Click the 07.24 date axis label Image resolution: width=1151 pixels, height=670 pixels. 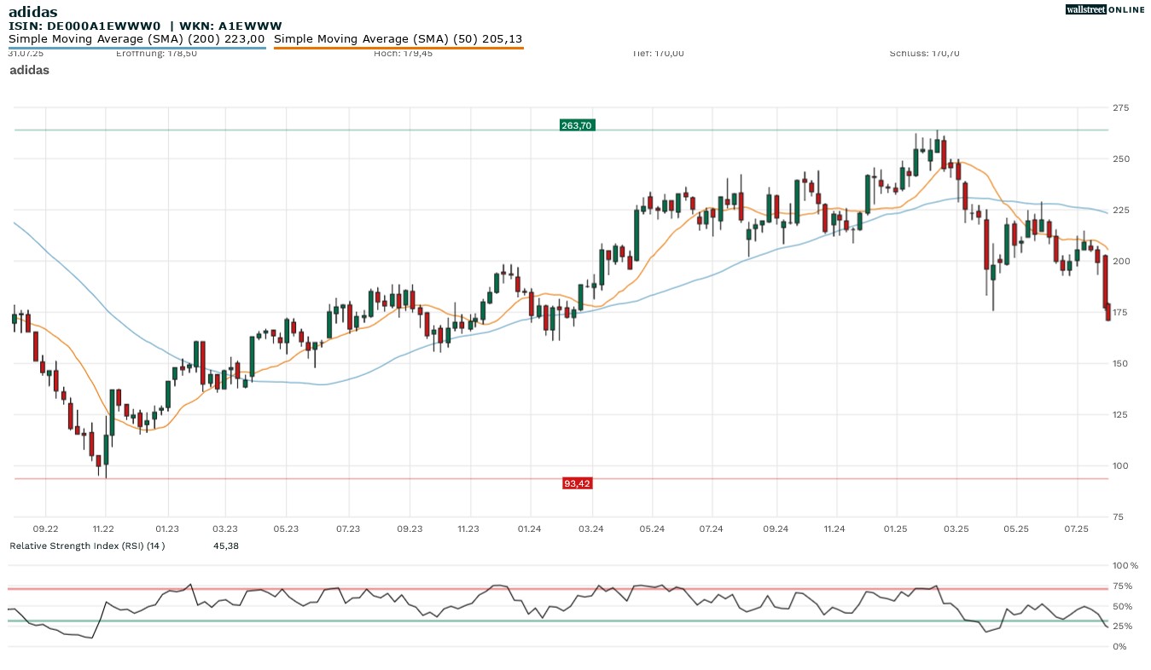[x=712, y=528]
